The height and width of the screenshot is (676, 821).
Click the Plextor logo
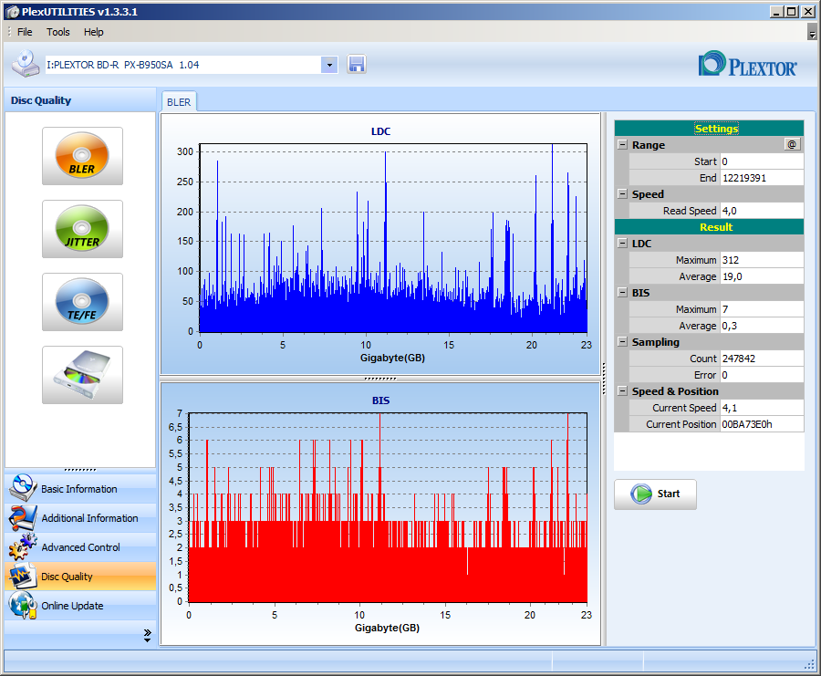pyautogui.click(x=747, y=65)
